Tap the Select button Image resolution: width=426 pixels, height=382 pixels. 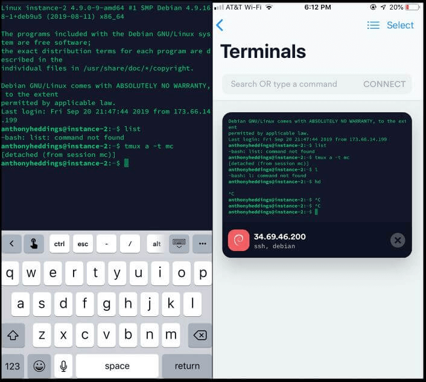click(x=400, y=25)
